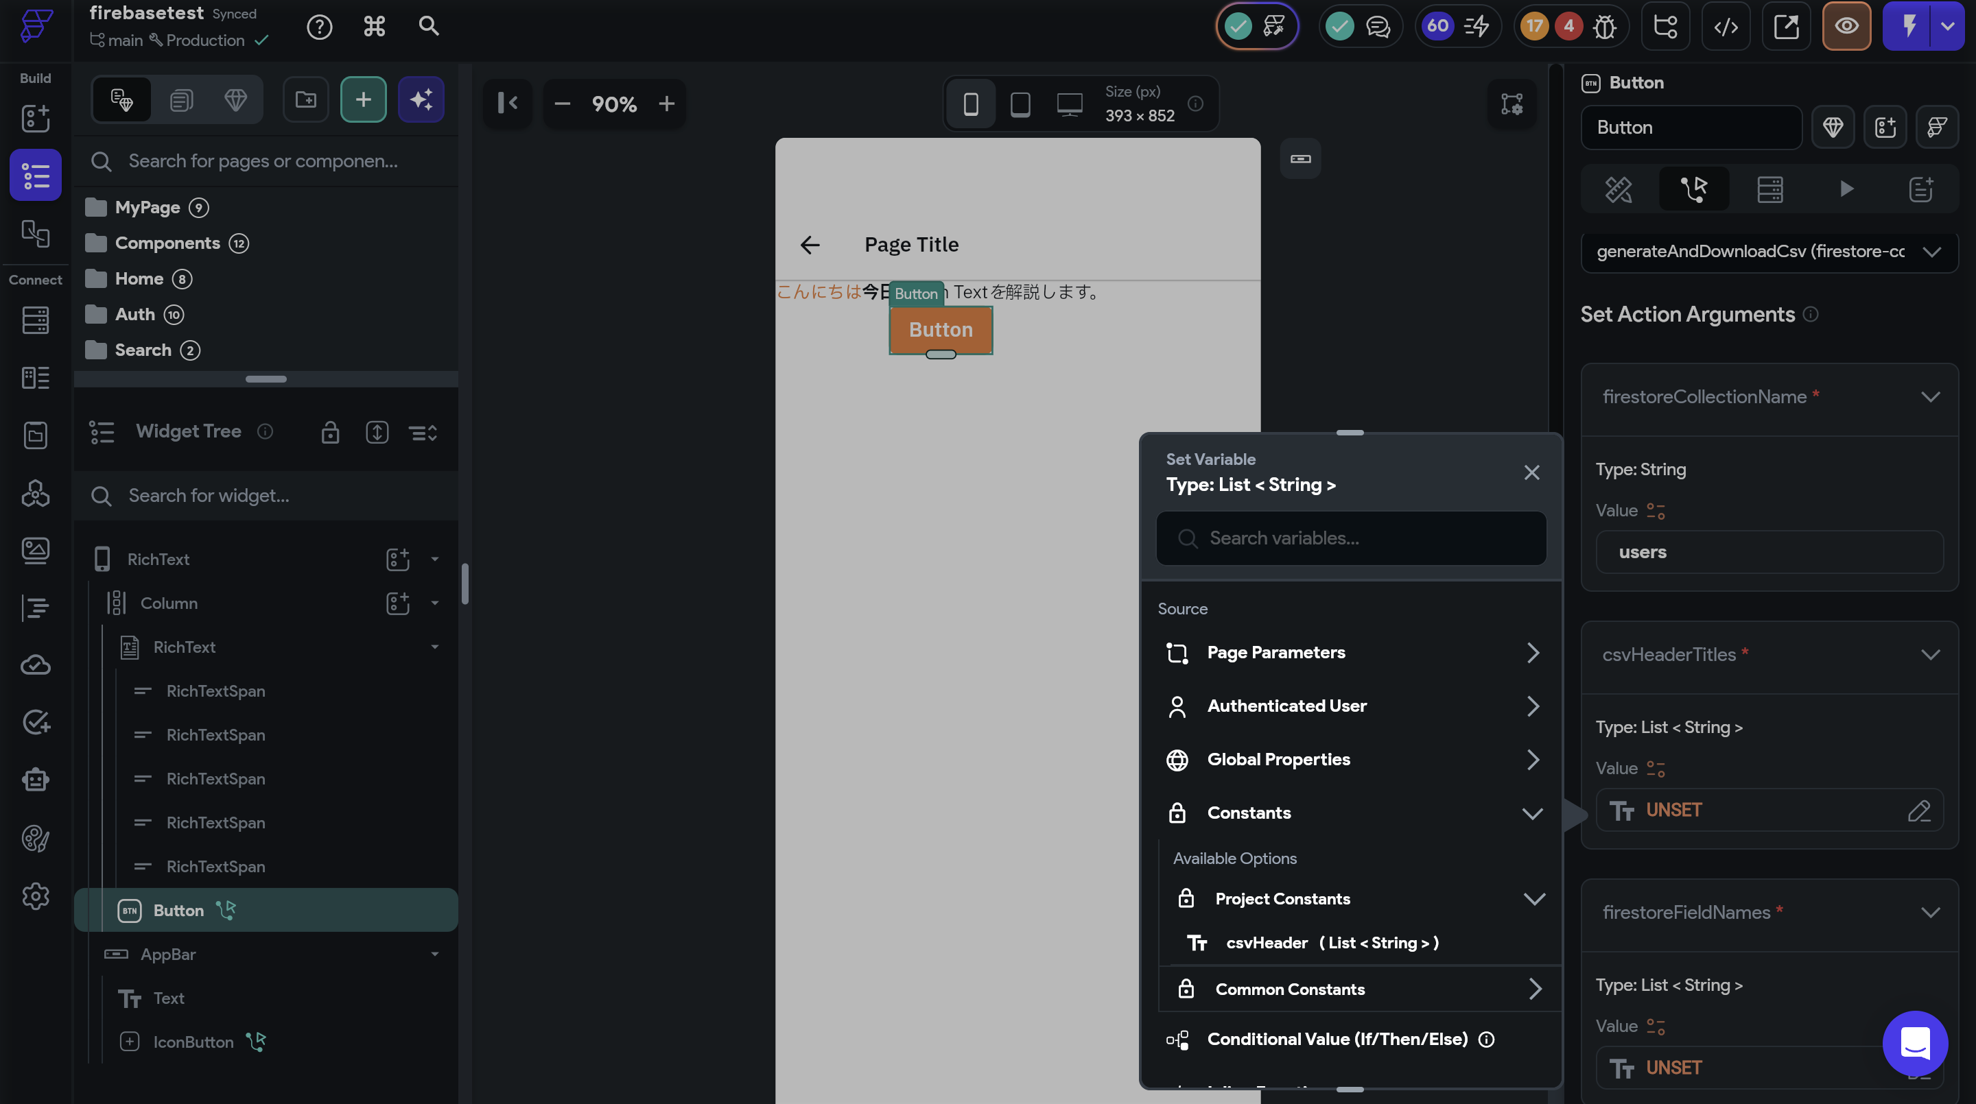
Task: Toggle the Widget Tree lock icon
Action: click(330, 433)
